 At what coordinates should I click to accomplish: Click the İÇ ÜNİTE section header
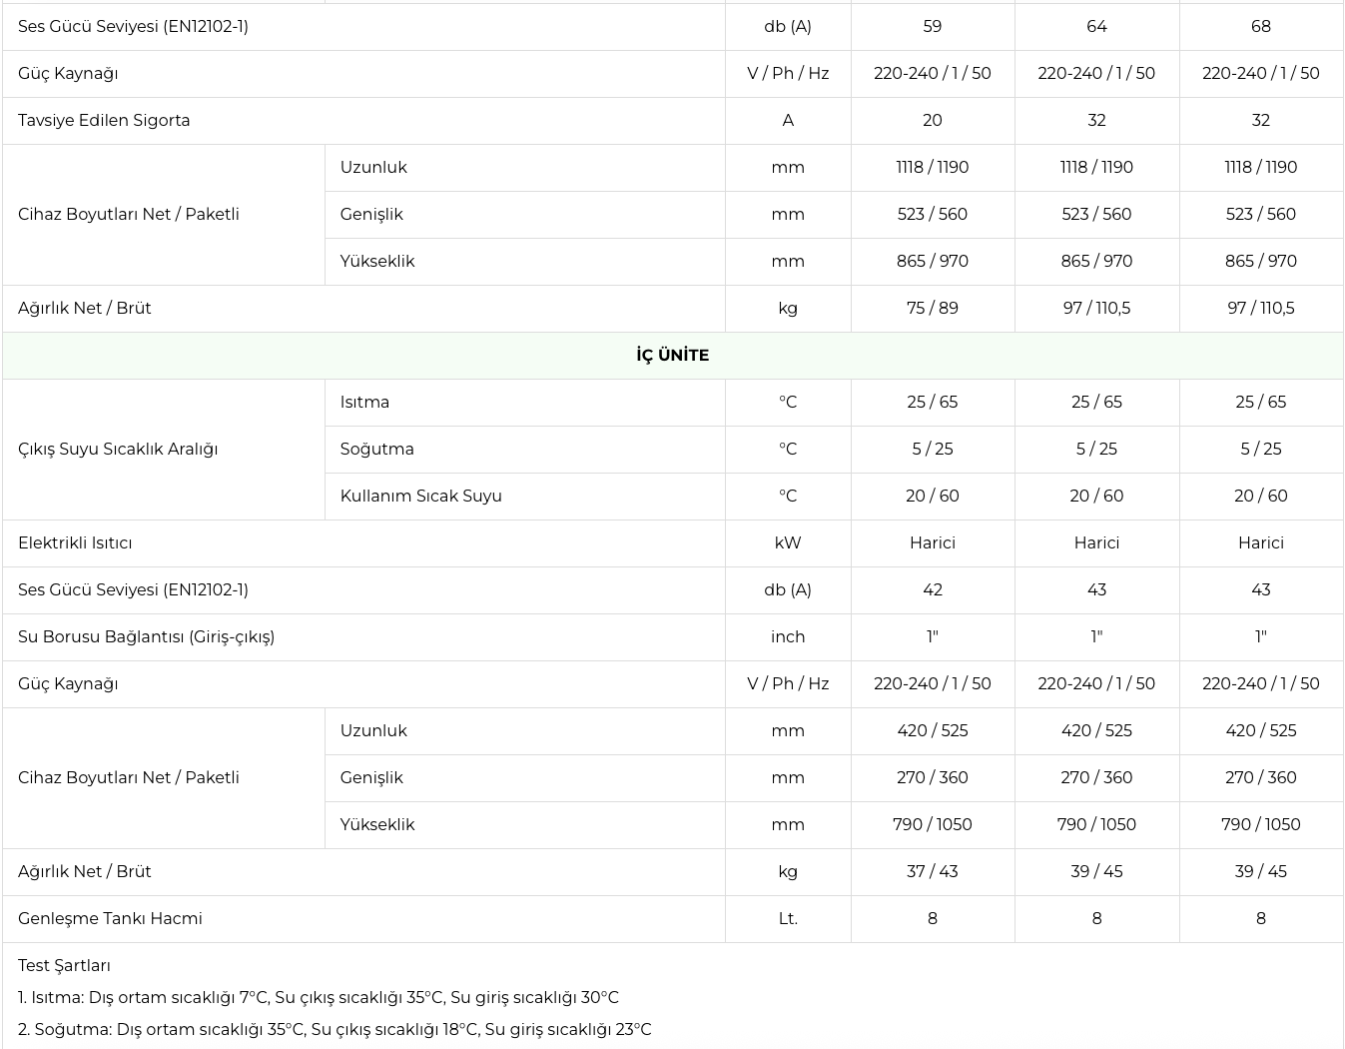[672, 356]
